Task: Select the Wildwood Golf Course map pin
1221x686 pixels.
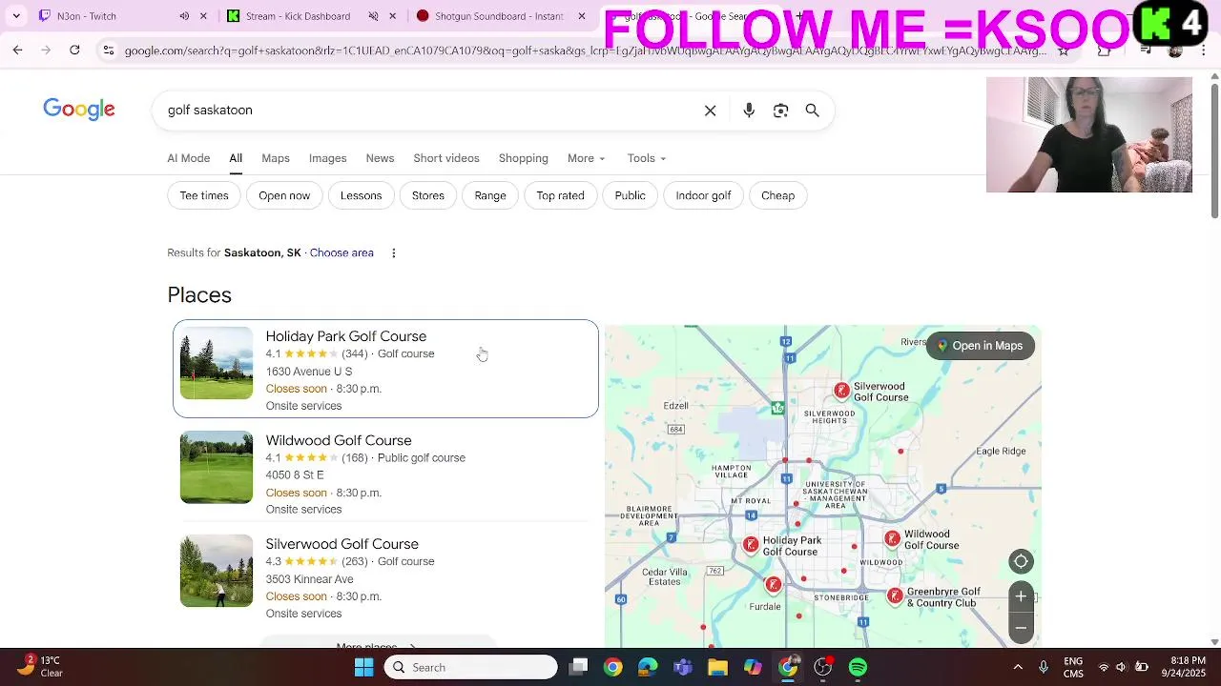Action: point(892,539)
